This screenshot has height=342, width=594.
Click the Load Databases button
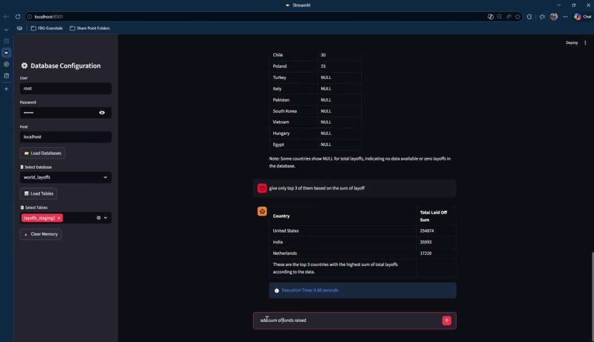coord(42,153)
